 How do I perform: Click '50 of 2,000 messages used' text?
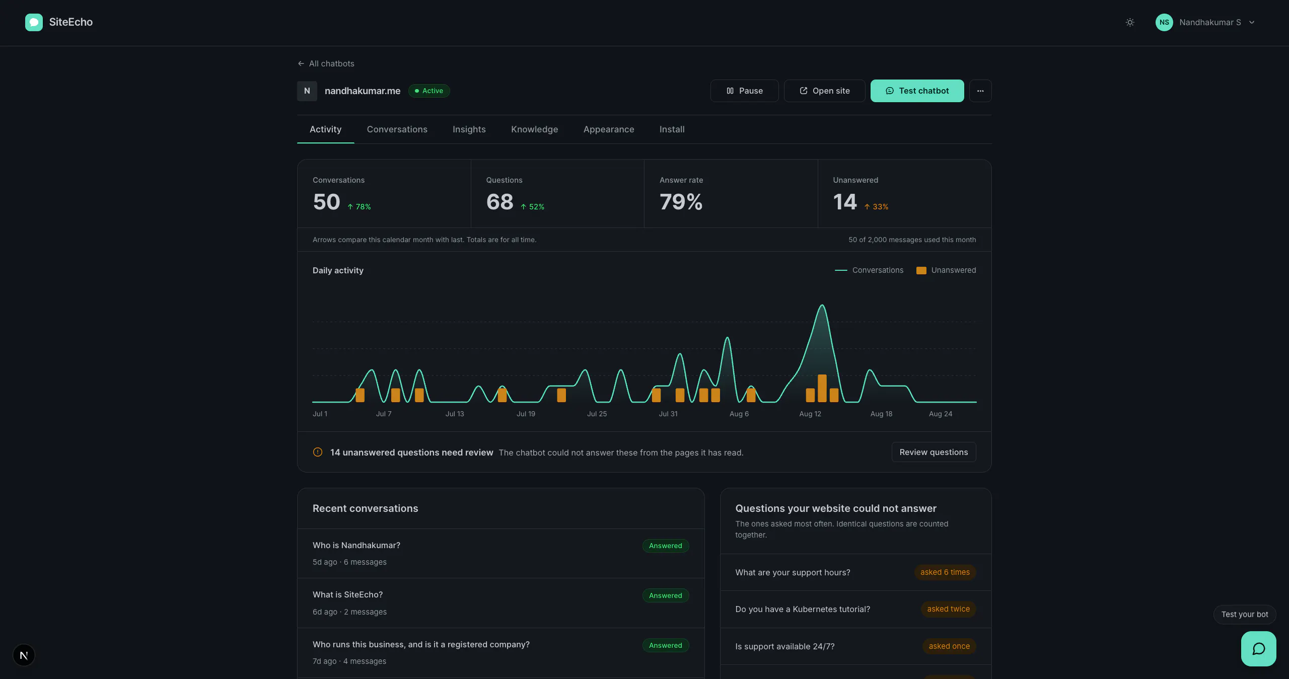(912, 240)
